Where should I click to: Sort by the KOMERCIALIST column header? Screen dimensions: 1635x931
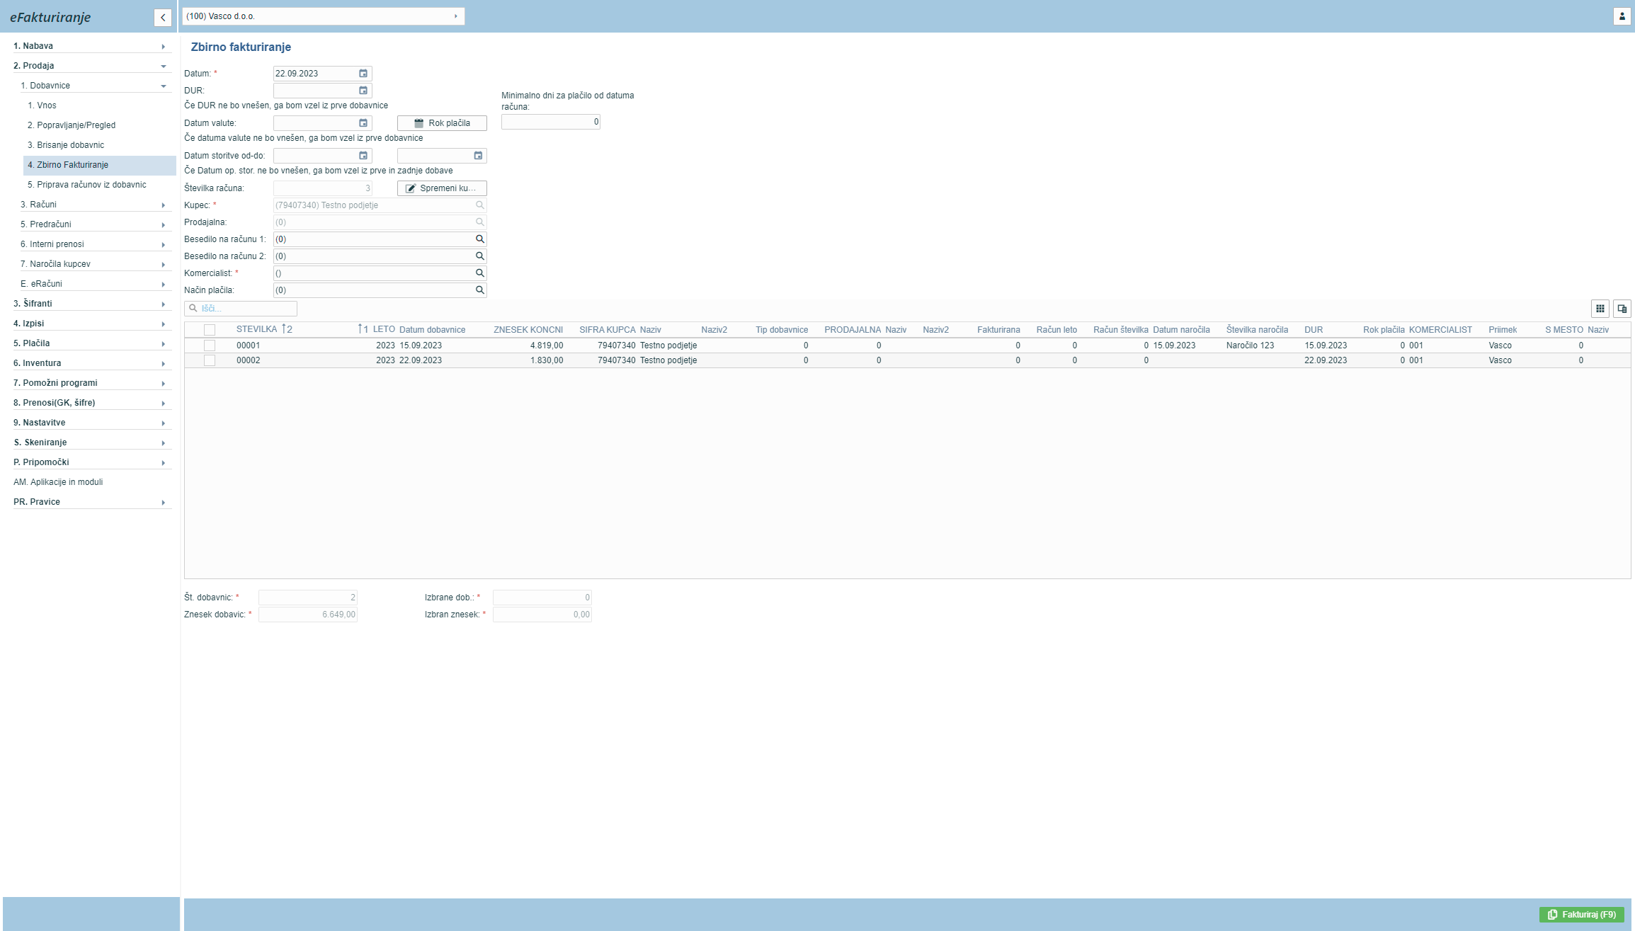click(1440, 330)
